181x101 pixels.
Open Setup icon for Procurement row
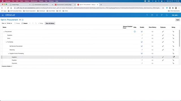click(173, 32)
